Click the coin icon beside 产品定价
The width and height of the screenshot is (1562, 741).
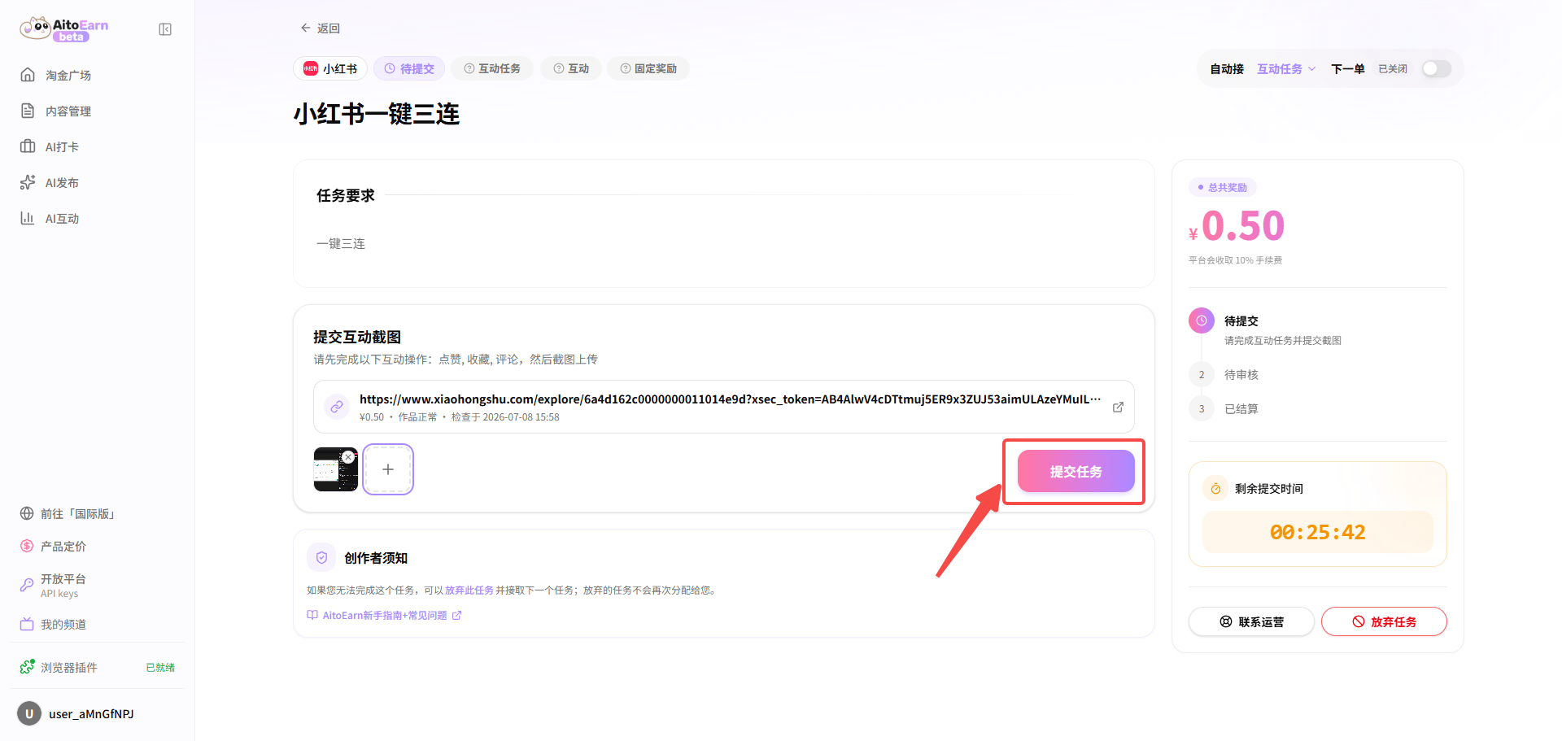click(27, 546)
